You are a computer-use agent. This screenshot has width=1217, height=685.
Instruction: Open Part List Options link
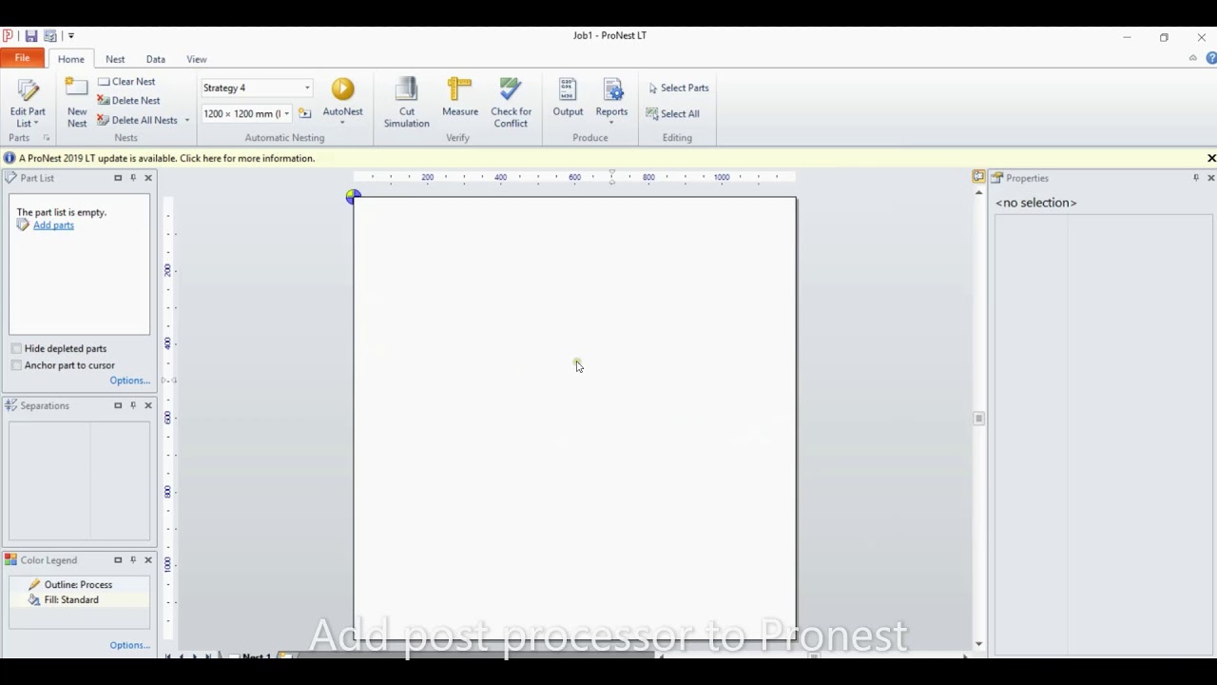[129, 381]
